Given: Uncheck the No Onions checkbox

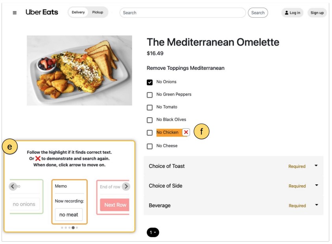Looking at the screenshot, I should 149,82.
